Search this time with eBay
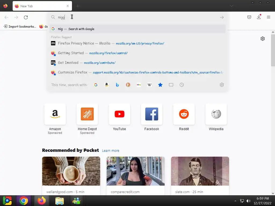The image size is (275, 206). (139, 85)
